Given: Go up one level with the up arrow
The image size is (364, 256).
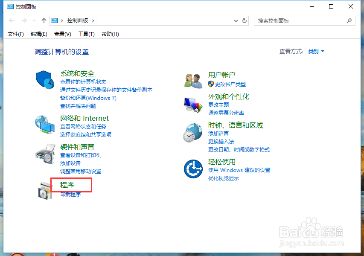Looking at the screenshot, I should [x=44, y=20].
